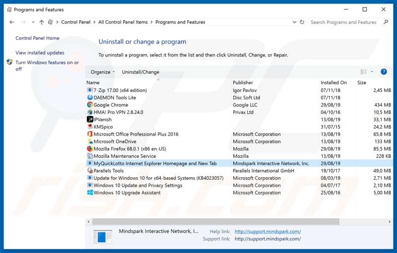This screenshot has height=253, width=397.
Task: Select the 'KMSpico' row name
Action: click(x=104, y=127)
